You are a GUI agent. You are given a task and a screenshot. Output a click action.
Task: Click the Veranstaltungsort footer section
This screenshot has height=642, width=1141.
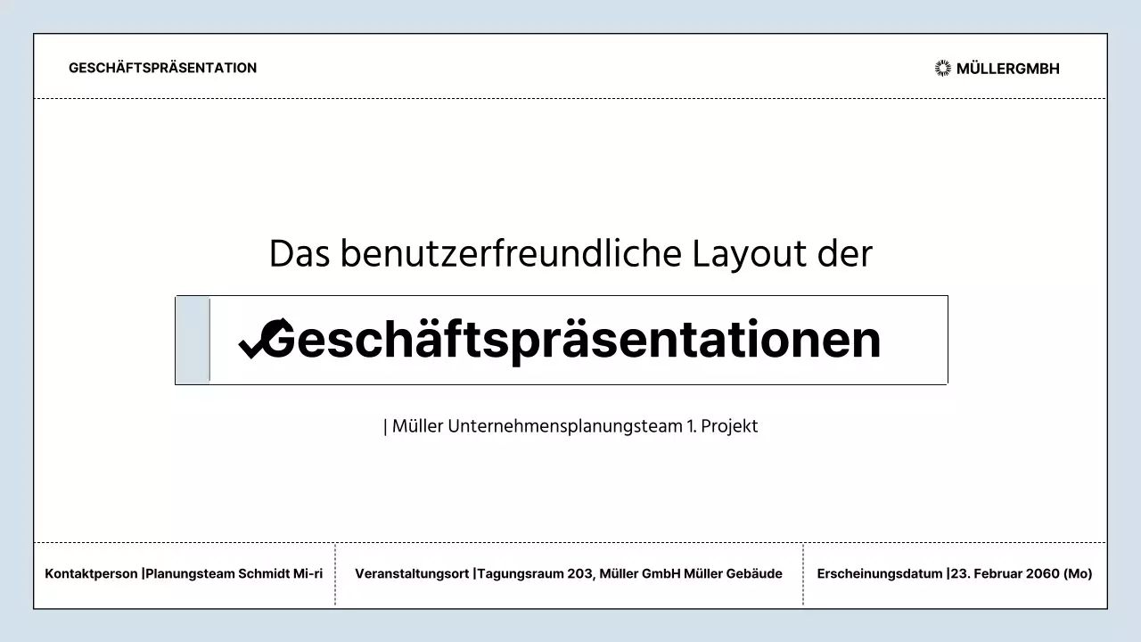tap(413, 573)
